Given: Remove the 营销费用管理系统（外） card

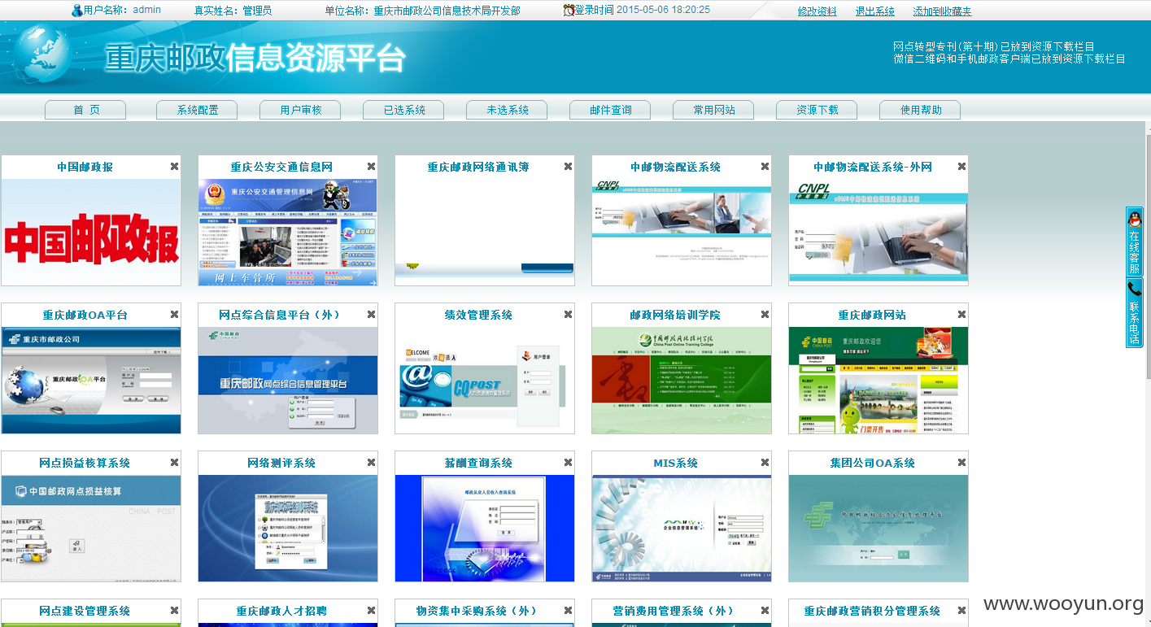Looking at the screenshot, I should [x=765, y=610].
